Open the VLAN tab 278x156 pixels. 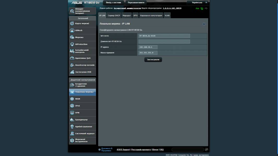click(x=167, y=15)
